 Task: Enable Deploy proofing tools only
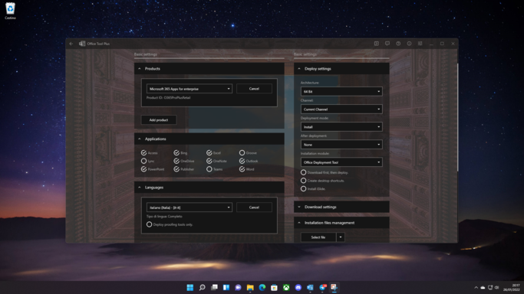[x=150, y=224]
